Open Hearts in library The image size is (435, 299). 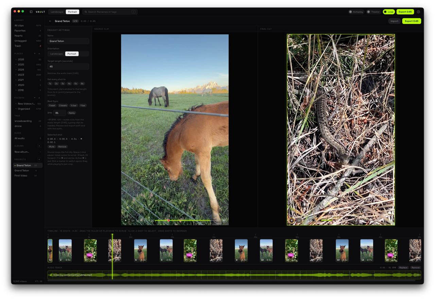click(x=28, y=36)
